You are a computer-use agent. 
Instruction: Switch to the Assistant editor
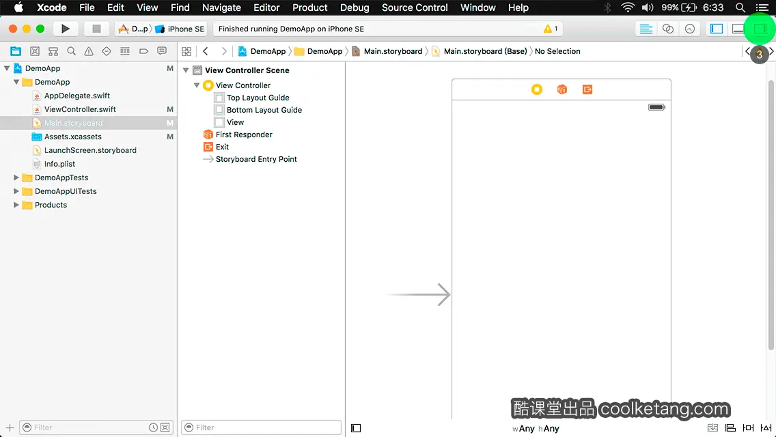pos(667,29)
